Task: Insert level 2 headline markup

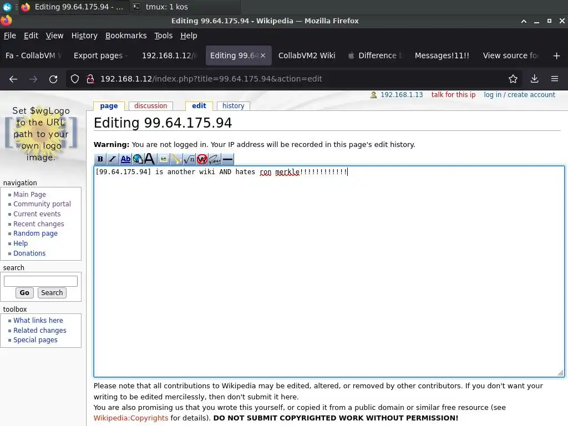Action: click(x=150, y=159)
